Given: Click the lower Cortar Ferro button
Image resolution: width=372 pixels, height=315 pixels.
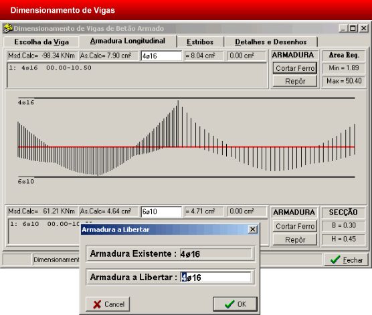Looking at the screenshot, I should [x=295, y=226].
